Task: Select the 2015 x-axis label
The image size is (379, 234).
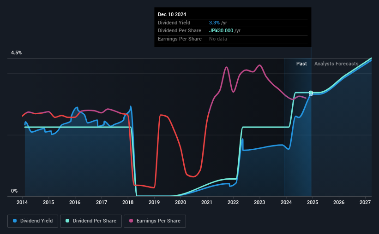Action: [48, 202]
